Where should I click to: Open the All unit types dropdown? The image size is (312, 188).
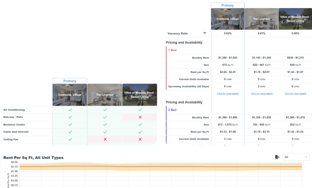tap(295, 157)
